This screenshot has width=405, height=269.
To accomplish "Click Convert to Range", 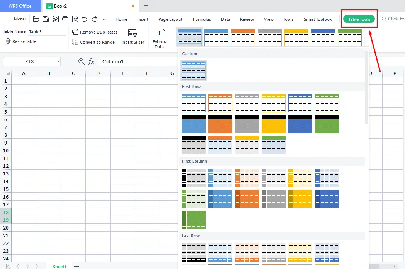I will (94, 42).
